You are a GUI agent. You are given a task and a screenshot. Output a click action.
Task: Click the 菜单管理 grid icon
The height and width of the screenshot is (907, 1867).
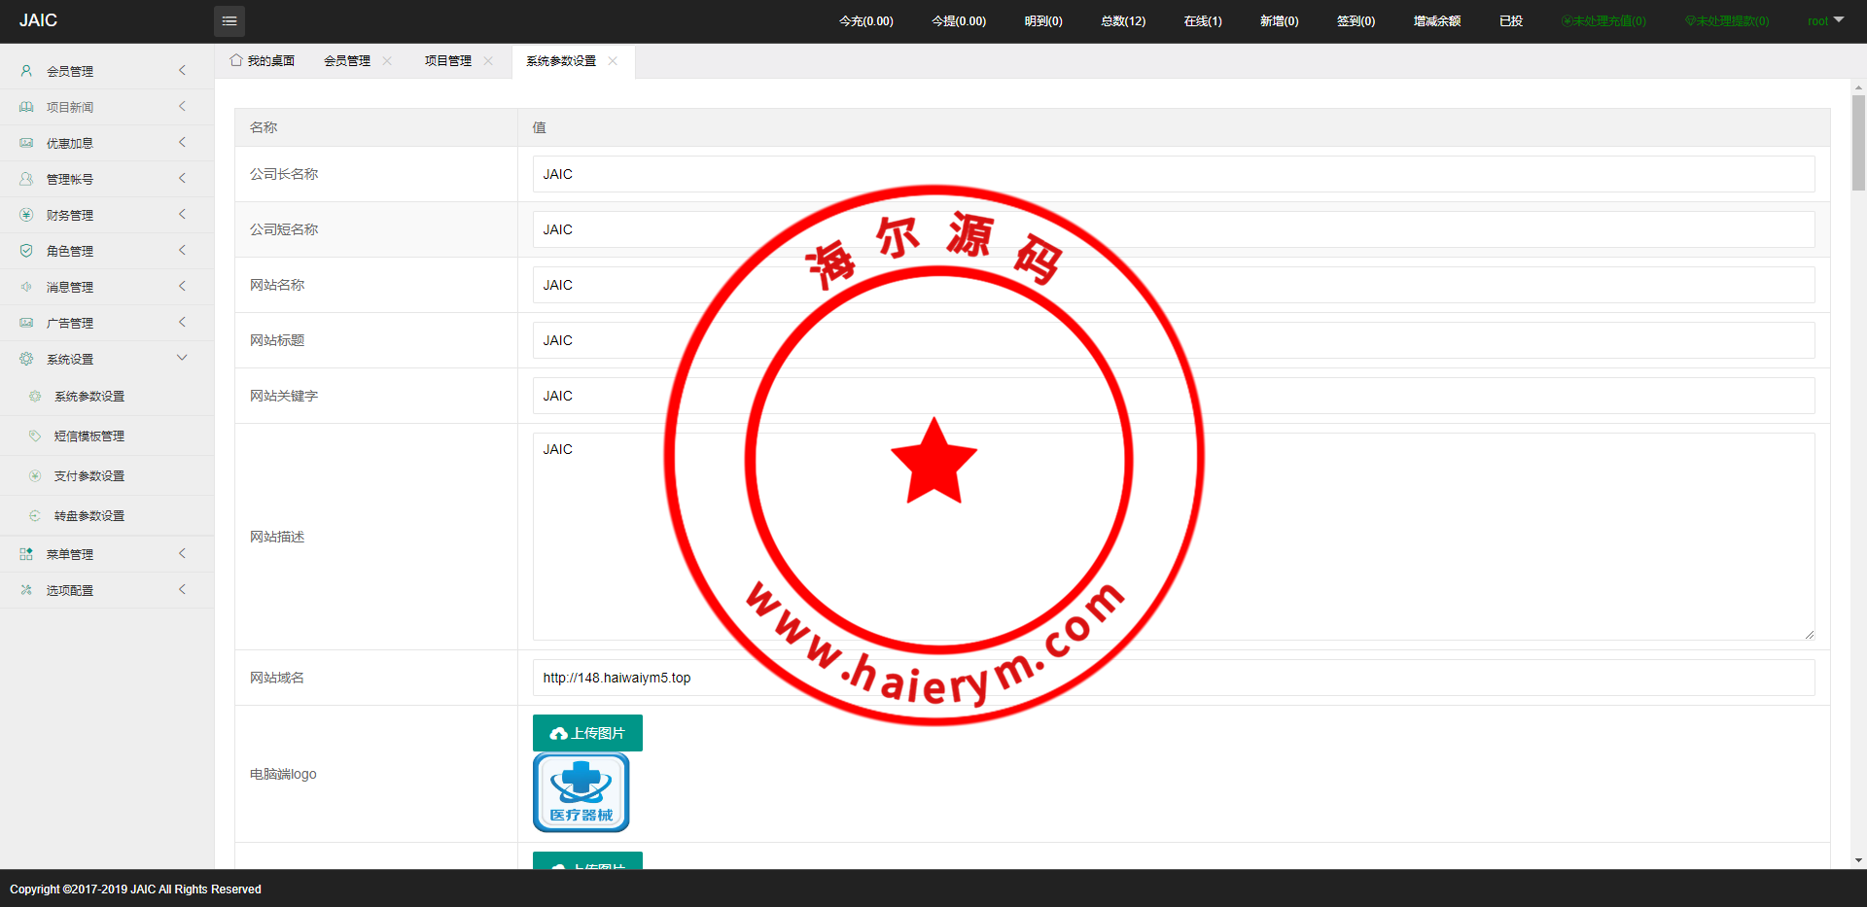click(x=26, y=554)
